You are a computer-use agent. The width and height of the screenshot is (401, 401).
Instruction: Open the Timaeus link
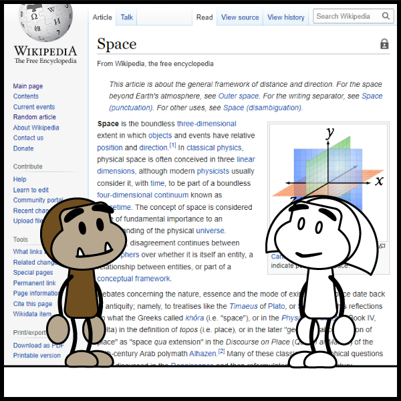[x=243, y=306]
